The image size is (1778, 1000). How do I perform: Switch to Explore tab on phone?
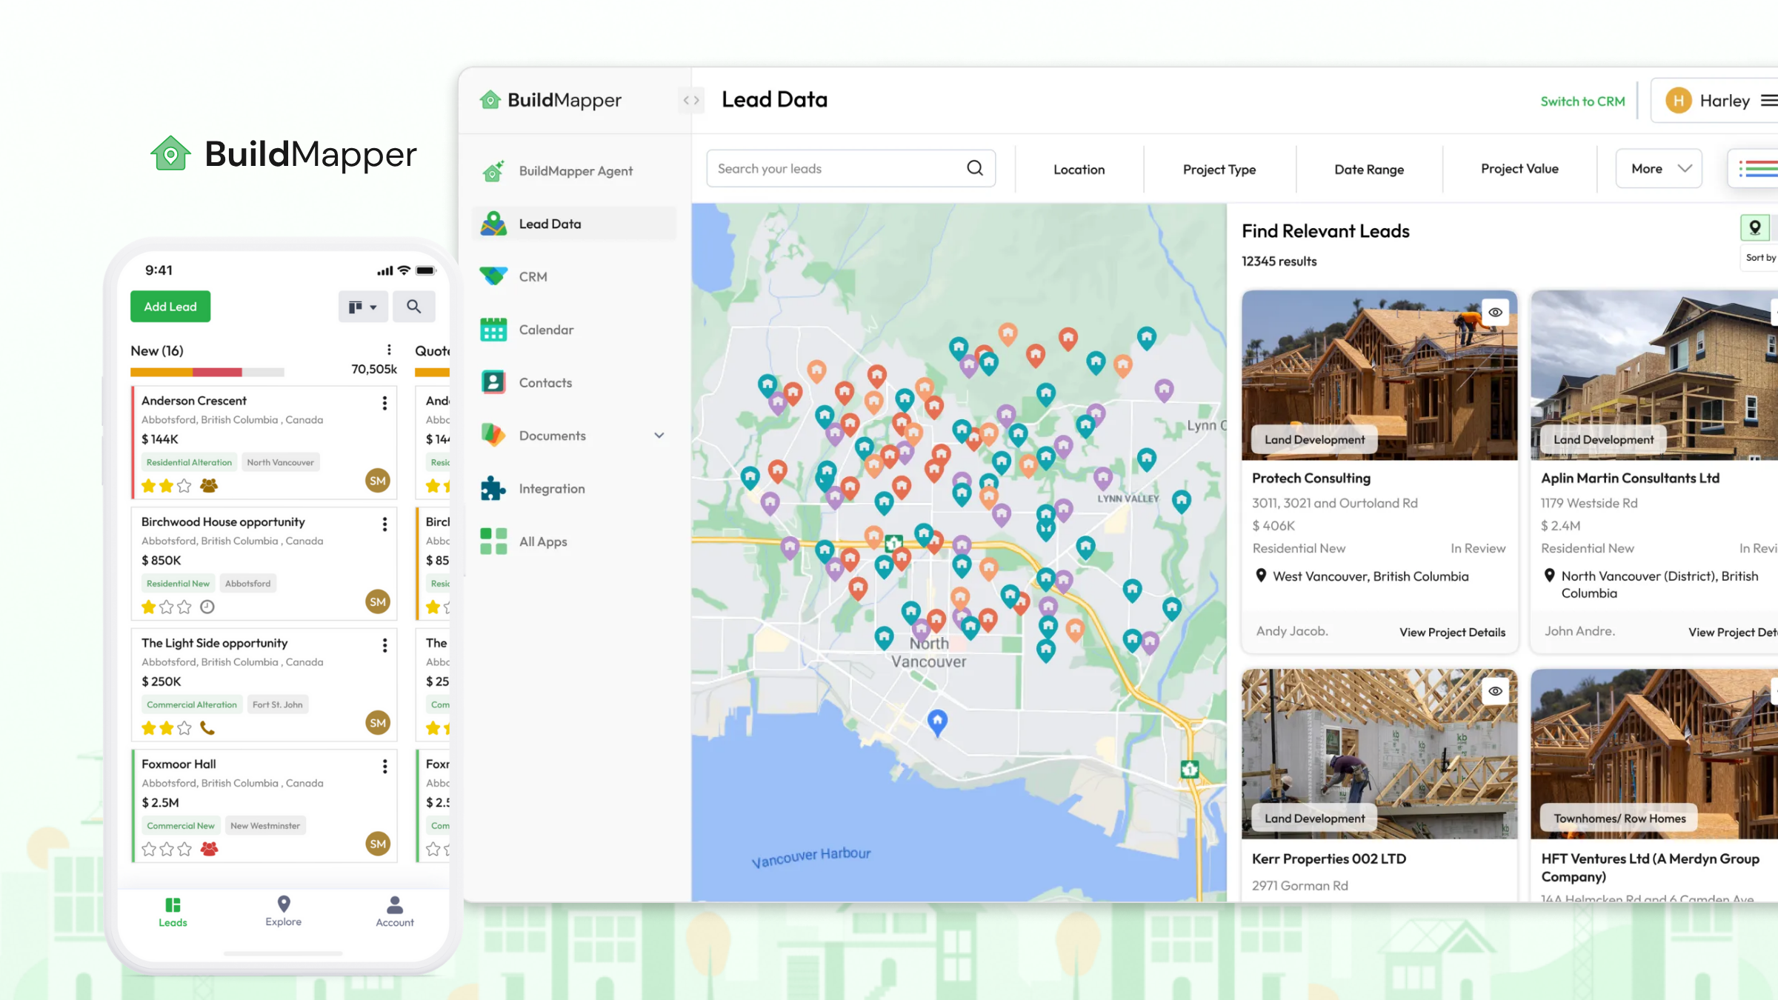coord(284,912)
